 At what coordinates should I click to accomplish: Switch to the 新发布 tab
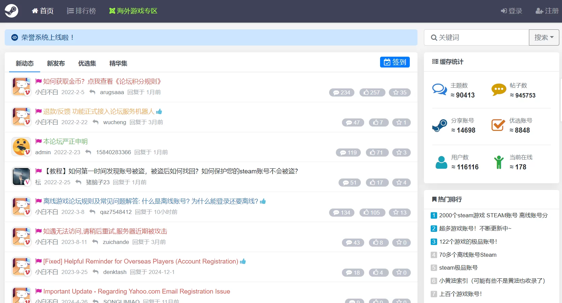pyautogui.click(x=56, y=63)
